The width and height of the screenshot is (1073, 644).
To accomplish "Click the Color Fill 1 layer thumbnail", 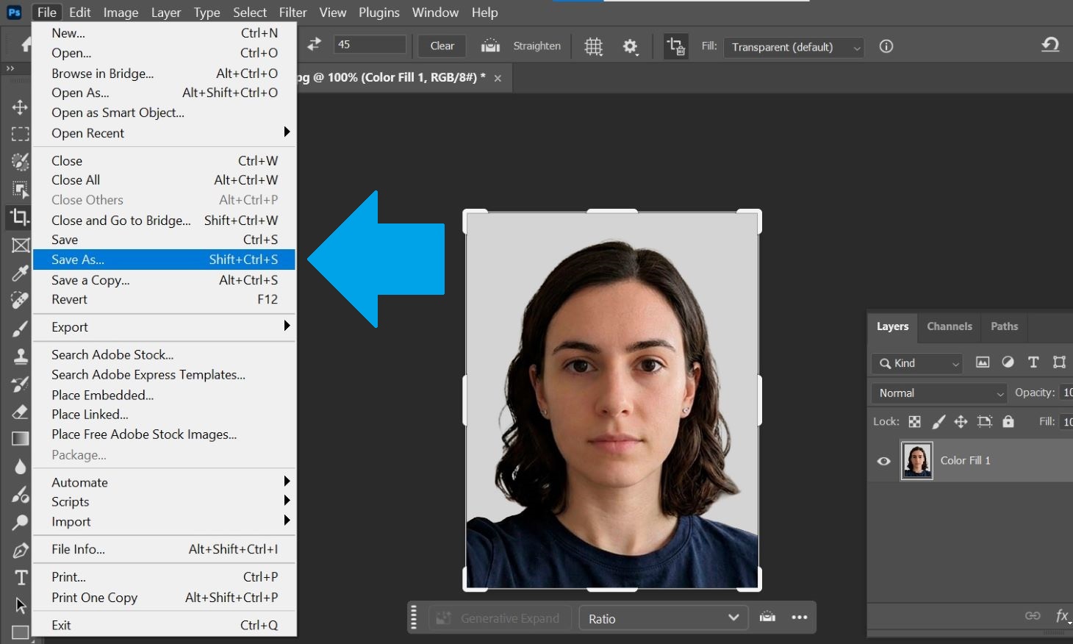I will click(916, 460).
